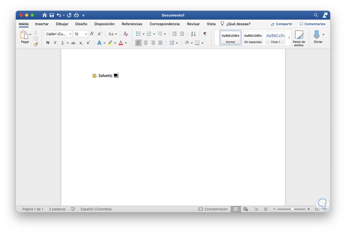Click the Copy icon
Viewport: 346px width, 233px height.
[x=36, y=38]
